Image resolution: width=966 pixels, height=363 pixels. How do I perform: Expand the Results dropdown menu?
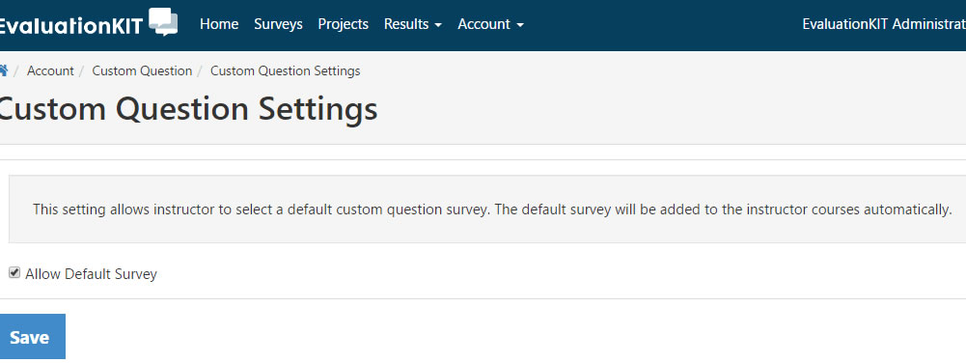[x=413, y=24]
